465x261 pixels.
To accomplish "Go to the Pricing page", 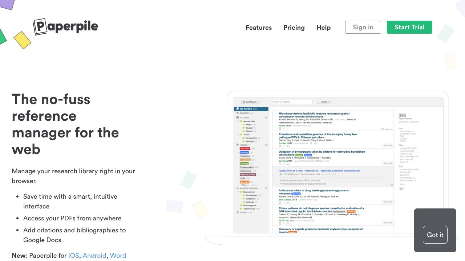I will [x=294, y=28].
